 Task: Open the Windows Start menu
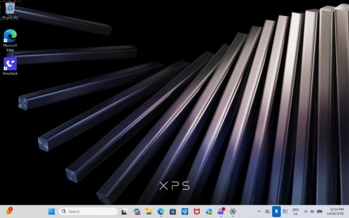tap(51, 212)
